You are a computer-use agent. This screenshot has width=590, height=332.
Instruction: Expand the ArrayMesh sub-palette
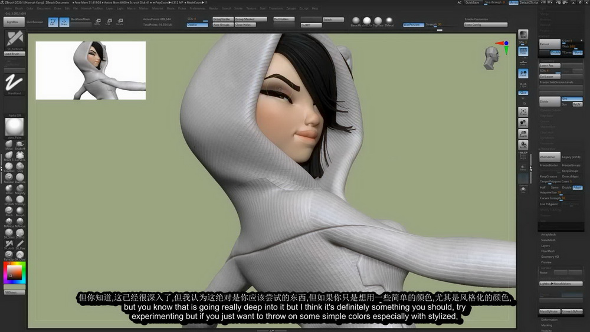pyautogui.click(x=548, y=235)
